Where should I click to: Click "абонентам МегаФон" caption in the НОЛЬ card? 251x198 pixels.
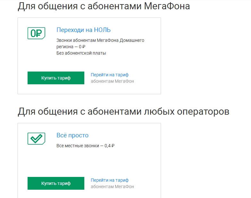click(x=112, y=81)
